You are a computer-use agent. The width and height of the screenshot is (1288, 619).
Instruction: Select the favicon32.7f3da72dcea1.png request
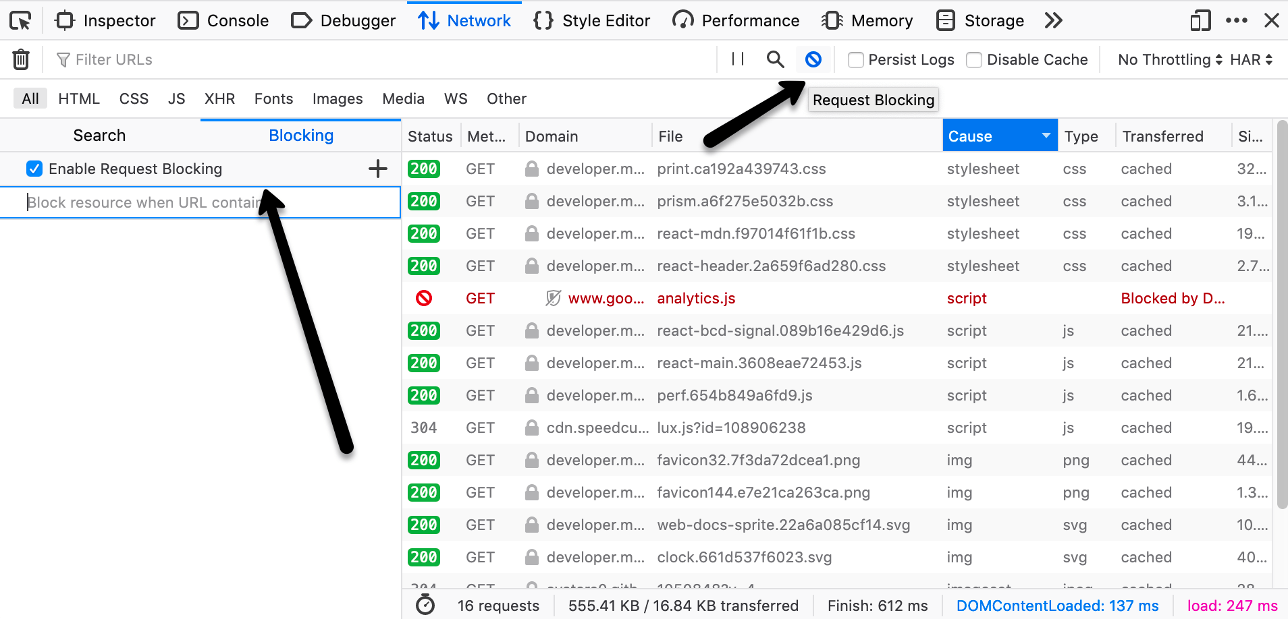click(x=837, y=460)
